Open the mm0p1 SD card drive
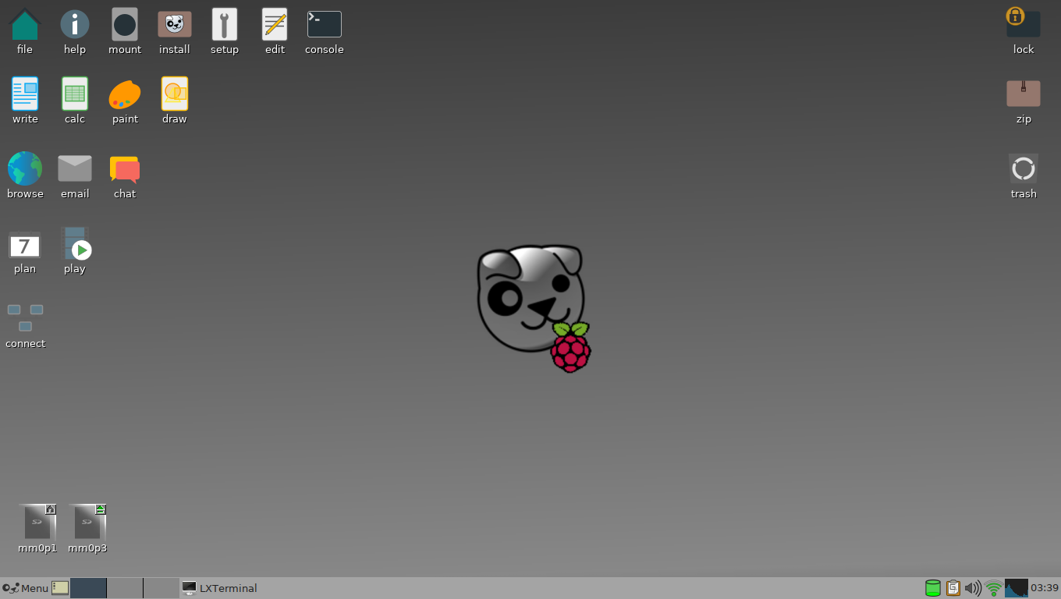1061x599 pixels. click(37, 522)
